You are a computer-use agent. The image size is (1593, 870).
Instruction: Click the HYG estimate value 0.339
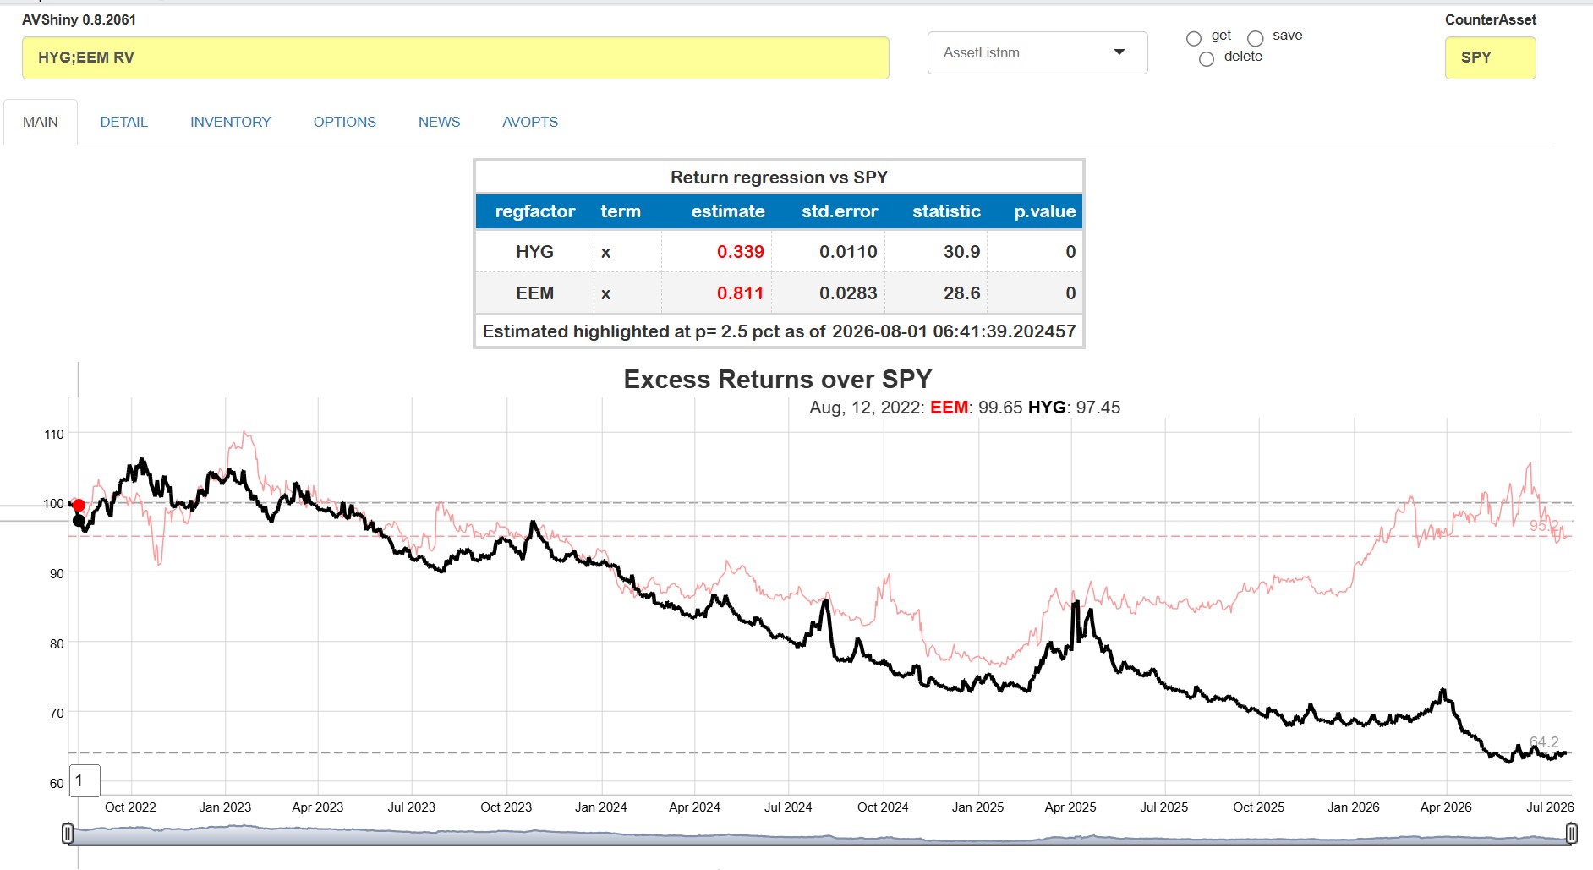tap(741, 252)
